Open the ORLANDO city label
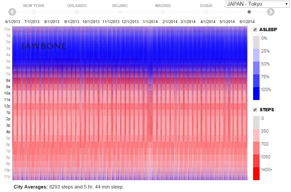Viewport: 291px width, 192px height. [77, 6]
